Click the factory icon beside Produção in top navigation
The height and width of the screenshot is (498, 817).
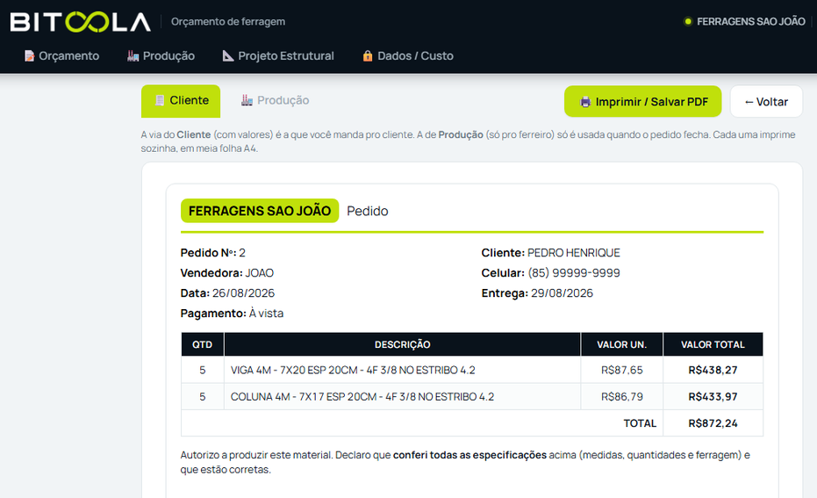click(133, 56)
